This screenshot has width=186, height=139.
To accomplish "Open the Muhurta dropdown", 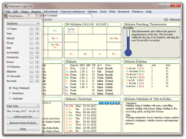I will 23,23.
